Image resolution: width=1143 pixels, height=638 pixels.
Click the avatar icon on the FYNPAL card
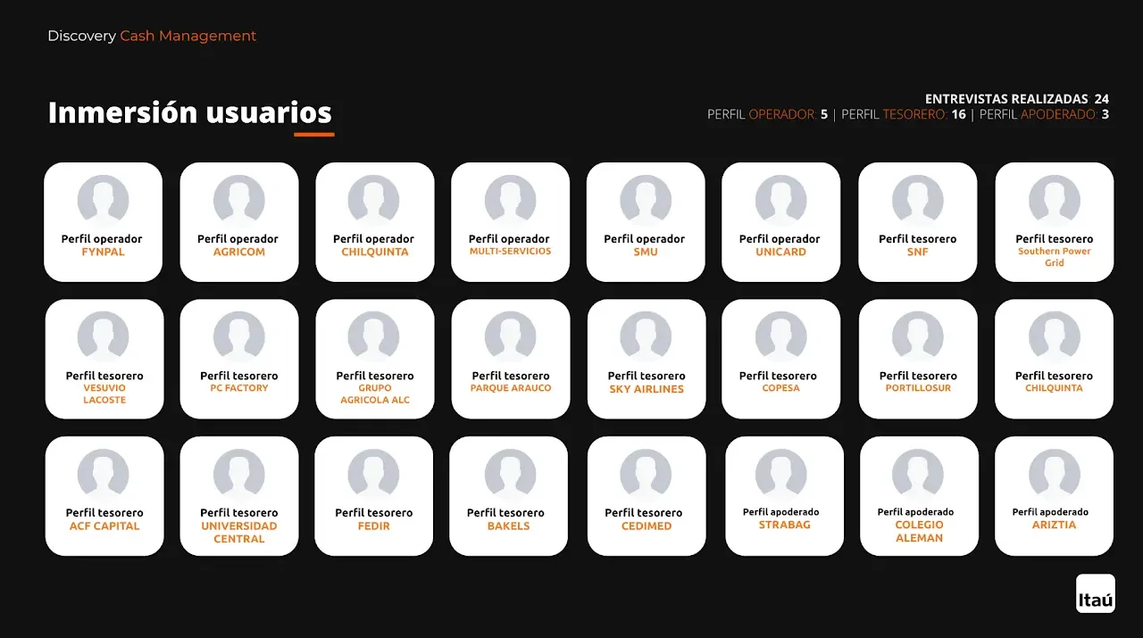pyautogui.click(x=104, y=200)
